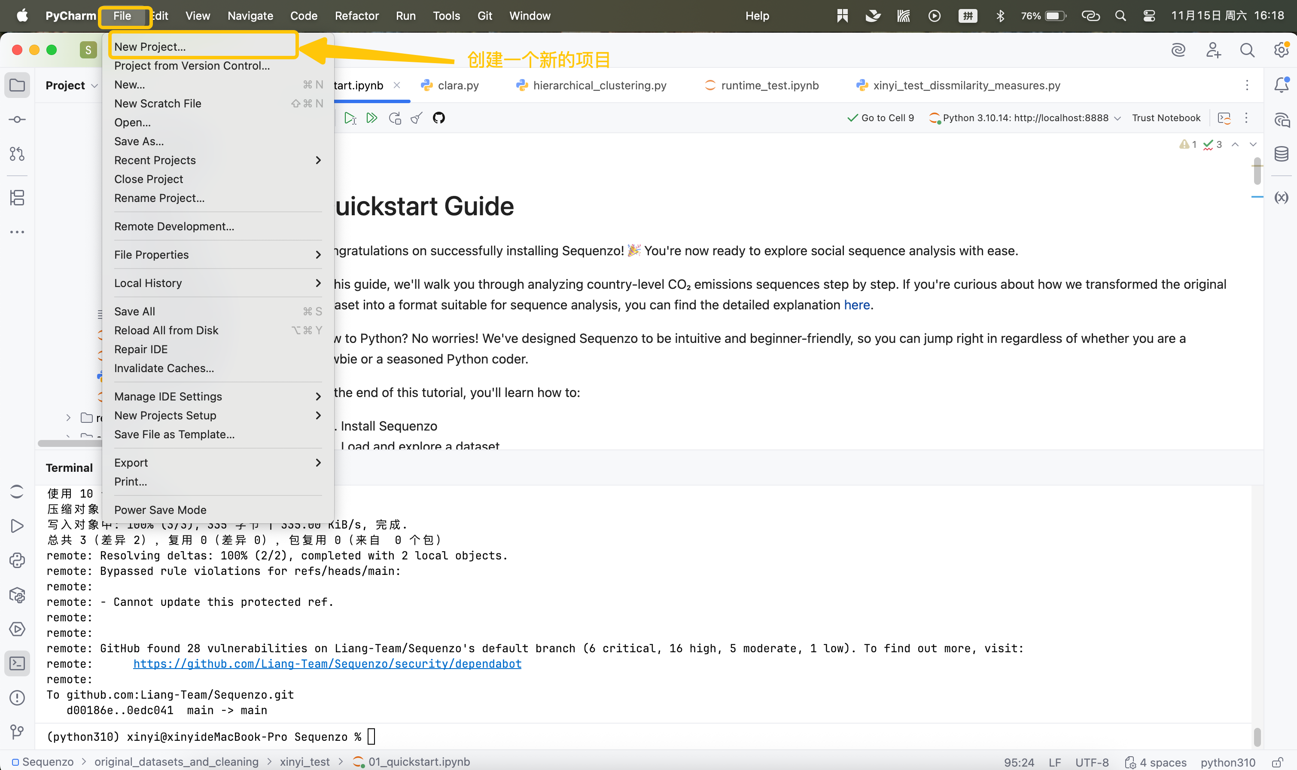Click the Problems tool window icon

[x=17, y=697]
